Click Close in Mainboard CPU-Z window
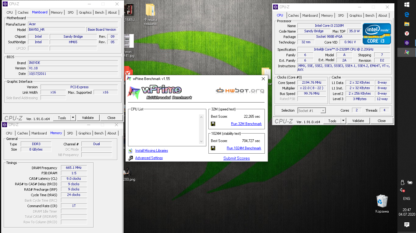The height and width of the screenshot is (233, 416). point(112,118)
